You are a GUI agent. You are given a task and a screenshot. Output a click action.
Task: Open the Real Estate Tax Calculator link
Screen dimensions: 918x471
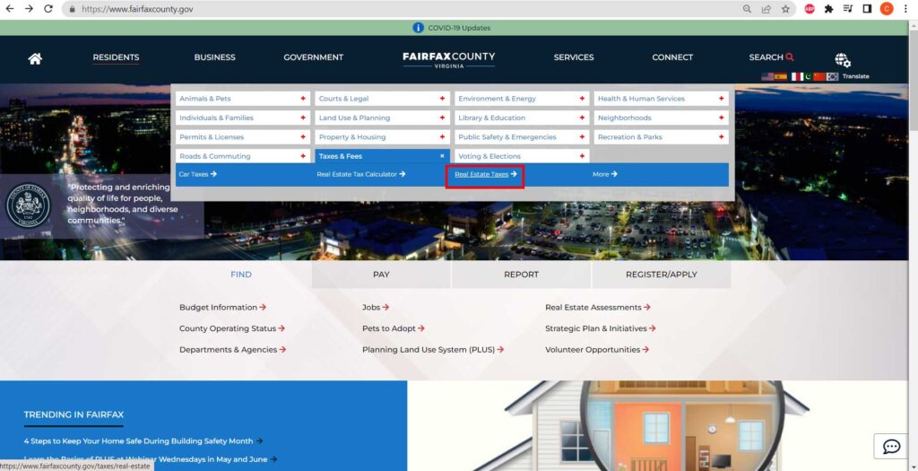[x=361, y=174]
